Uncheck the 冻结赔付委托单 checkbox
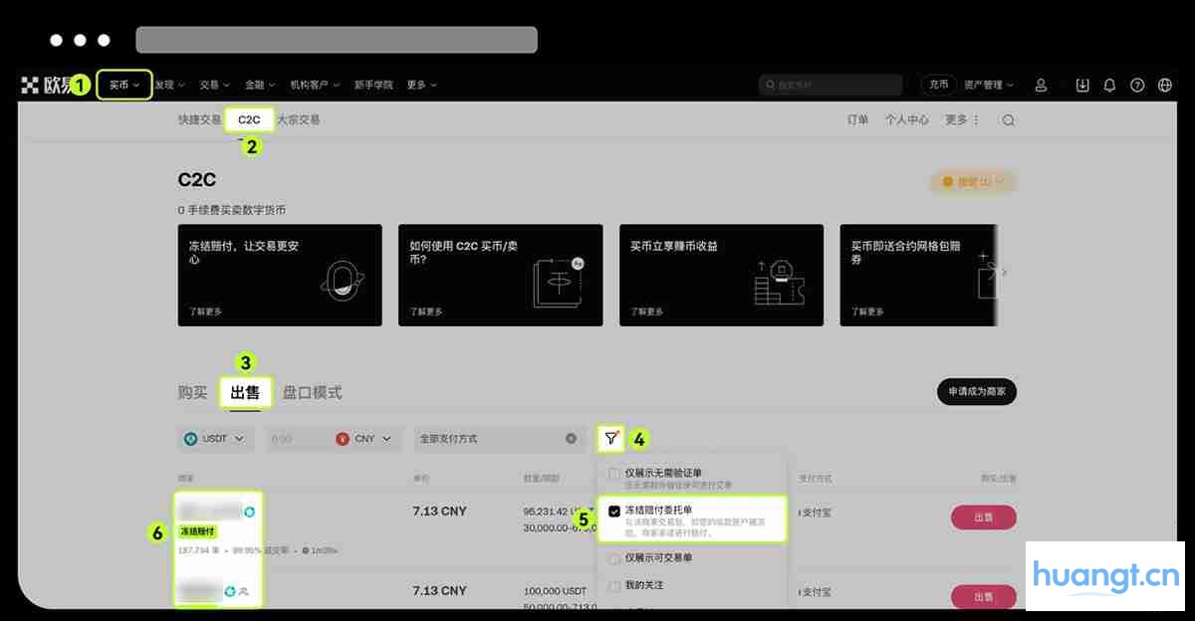1195x621 pixels. pyautogui.click(x=614, y=512)
